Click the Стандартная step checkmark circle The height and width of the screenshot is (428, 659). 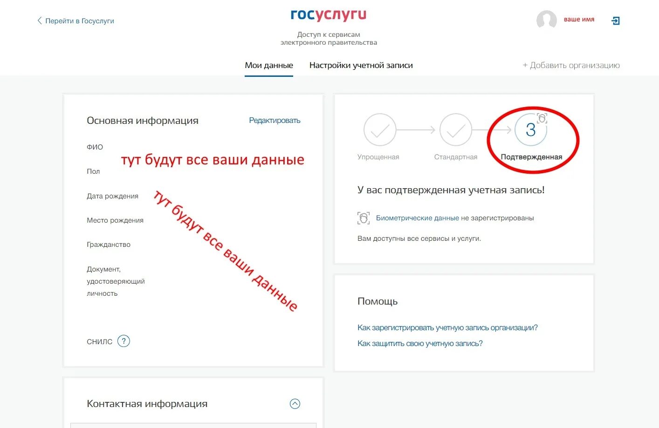(x=456, y=130)
